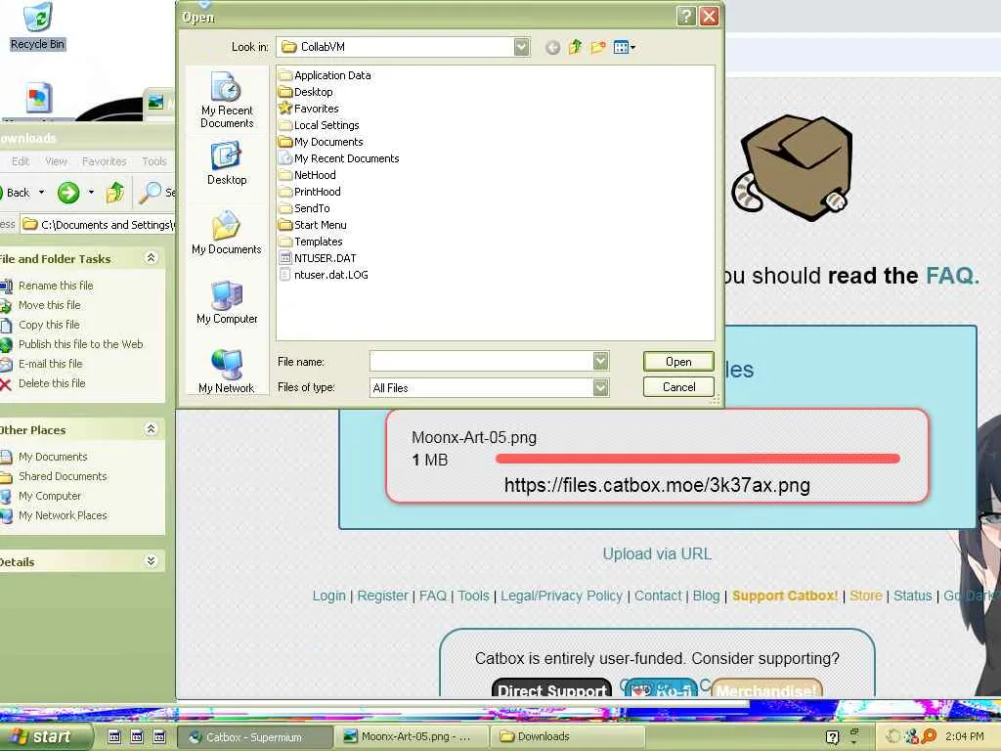Open My Network Places in Other Places
Viewport: 1001px width, 751px height.
click(63, 515)
